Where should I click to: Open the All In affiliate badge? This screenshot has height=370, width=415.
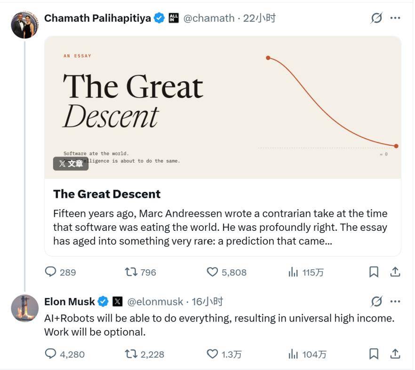[x=174, y=18]
